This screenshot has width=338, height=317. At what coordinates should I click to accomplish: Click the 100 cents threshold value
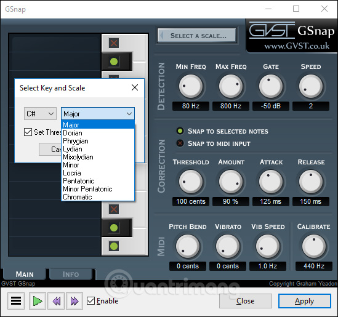(191, 201)
